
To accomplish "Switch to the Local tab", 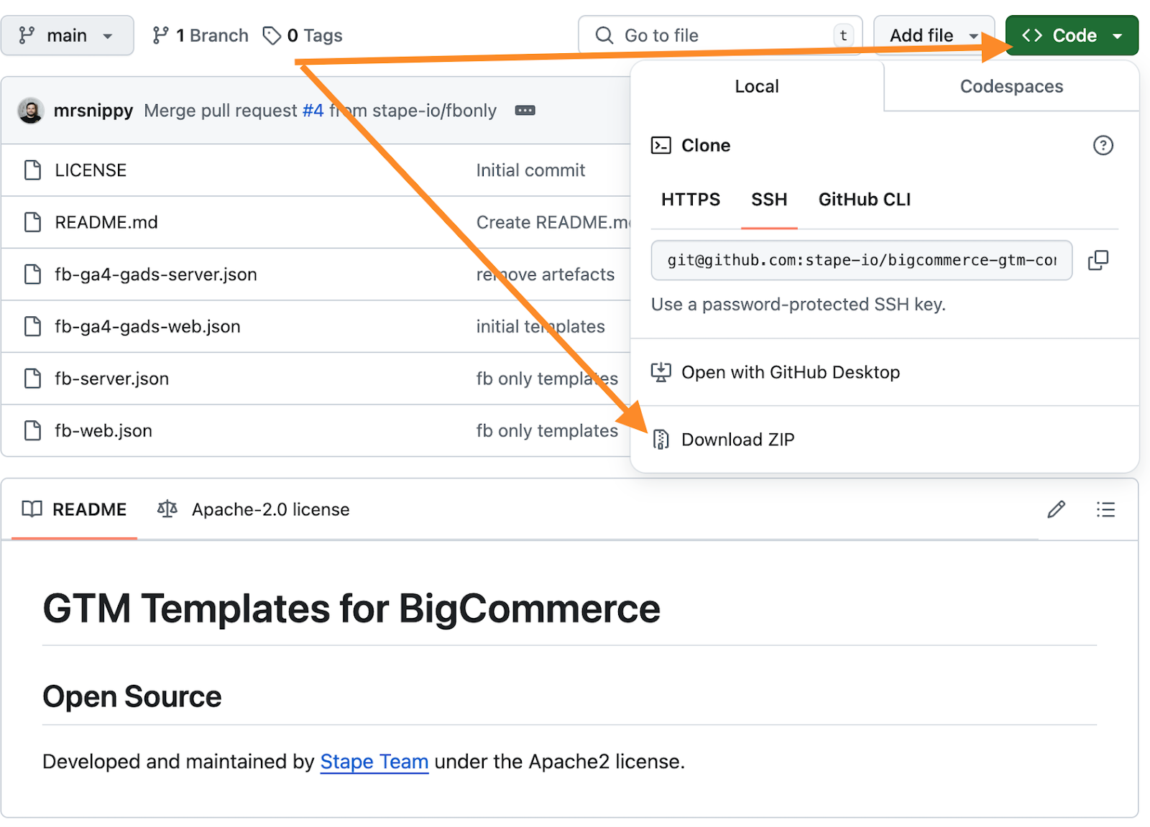I will pos(757,86).
